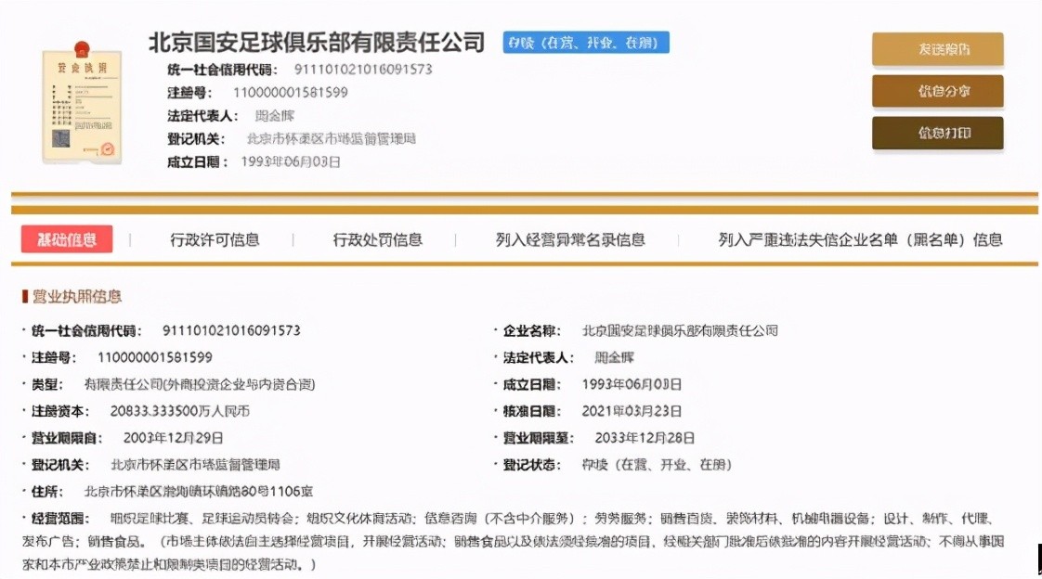Click header credit code 911101021016091573
The image size is (1042, 579).
pyautogui.click(x=363, y=69)
